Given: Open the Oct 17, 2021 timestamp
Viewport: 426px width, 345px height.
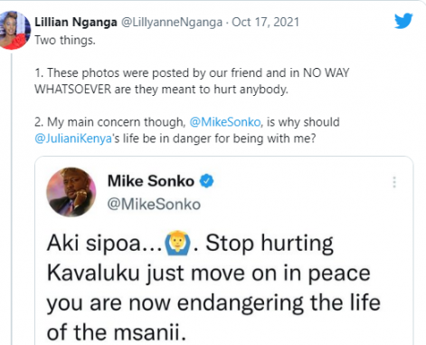Looking at the screenshot, I should coord(265,22).
